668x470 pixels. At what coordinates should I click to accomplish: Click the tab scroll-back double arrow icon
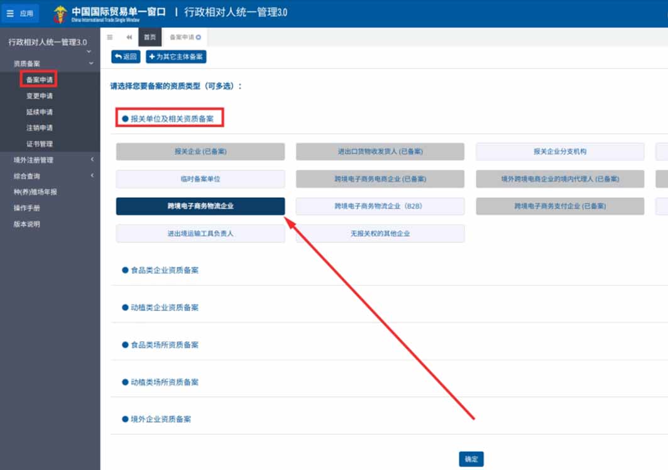tap(129, 37)
